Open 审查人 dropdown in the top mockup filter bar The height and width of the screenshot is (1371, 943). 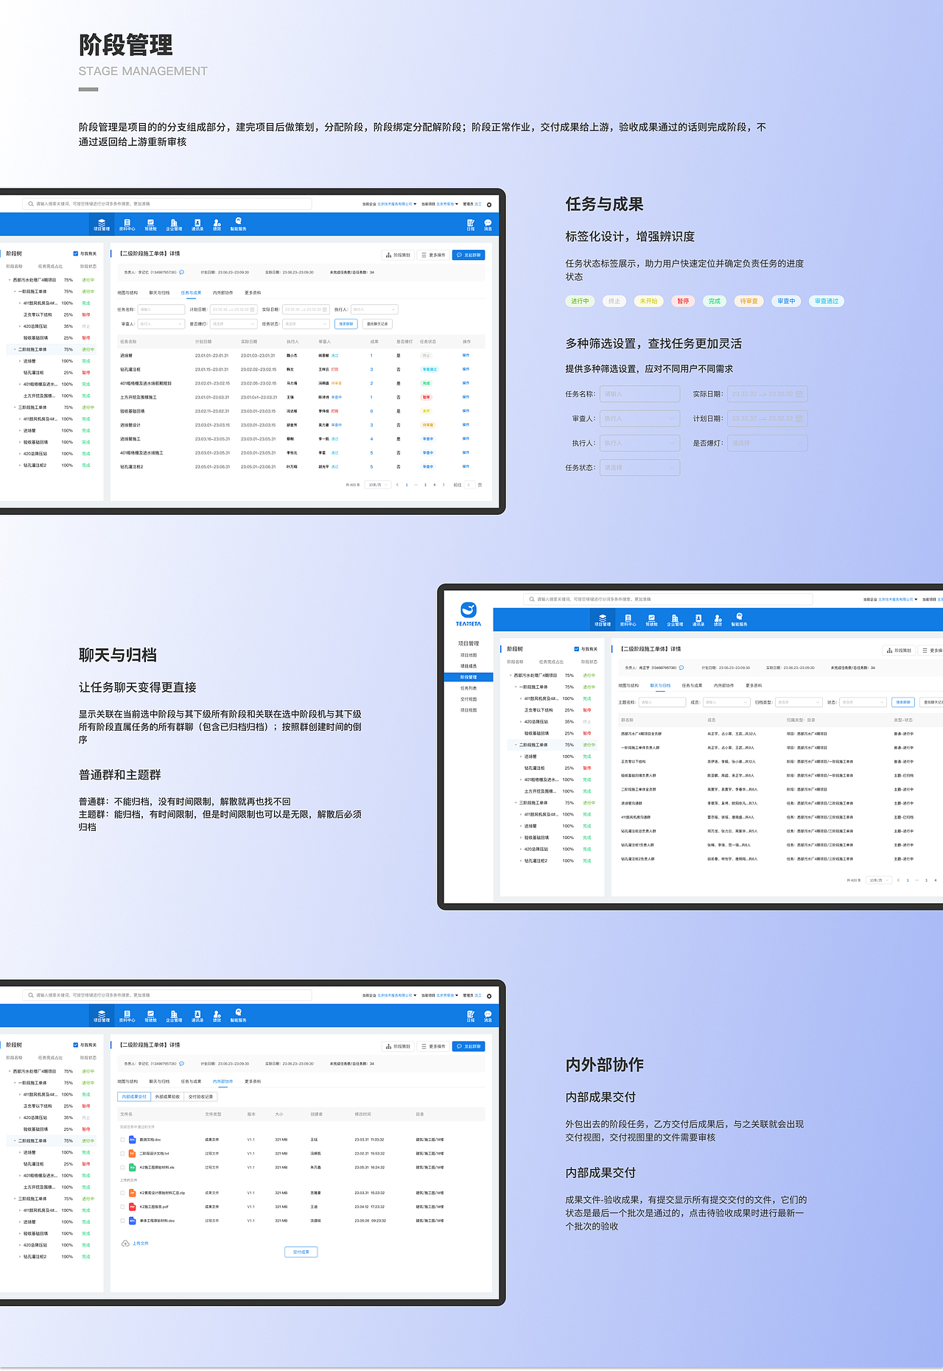(x=161, y=323)
